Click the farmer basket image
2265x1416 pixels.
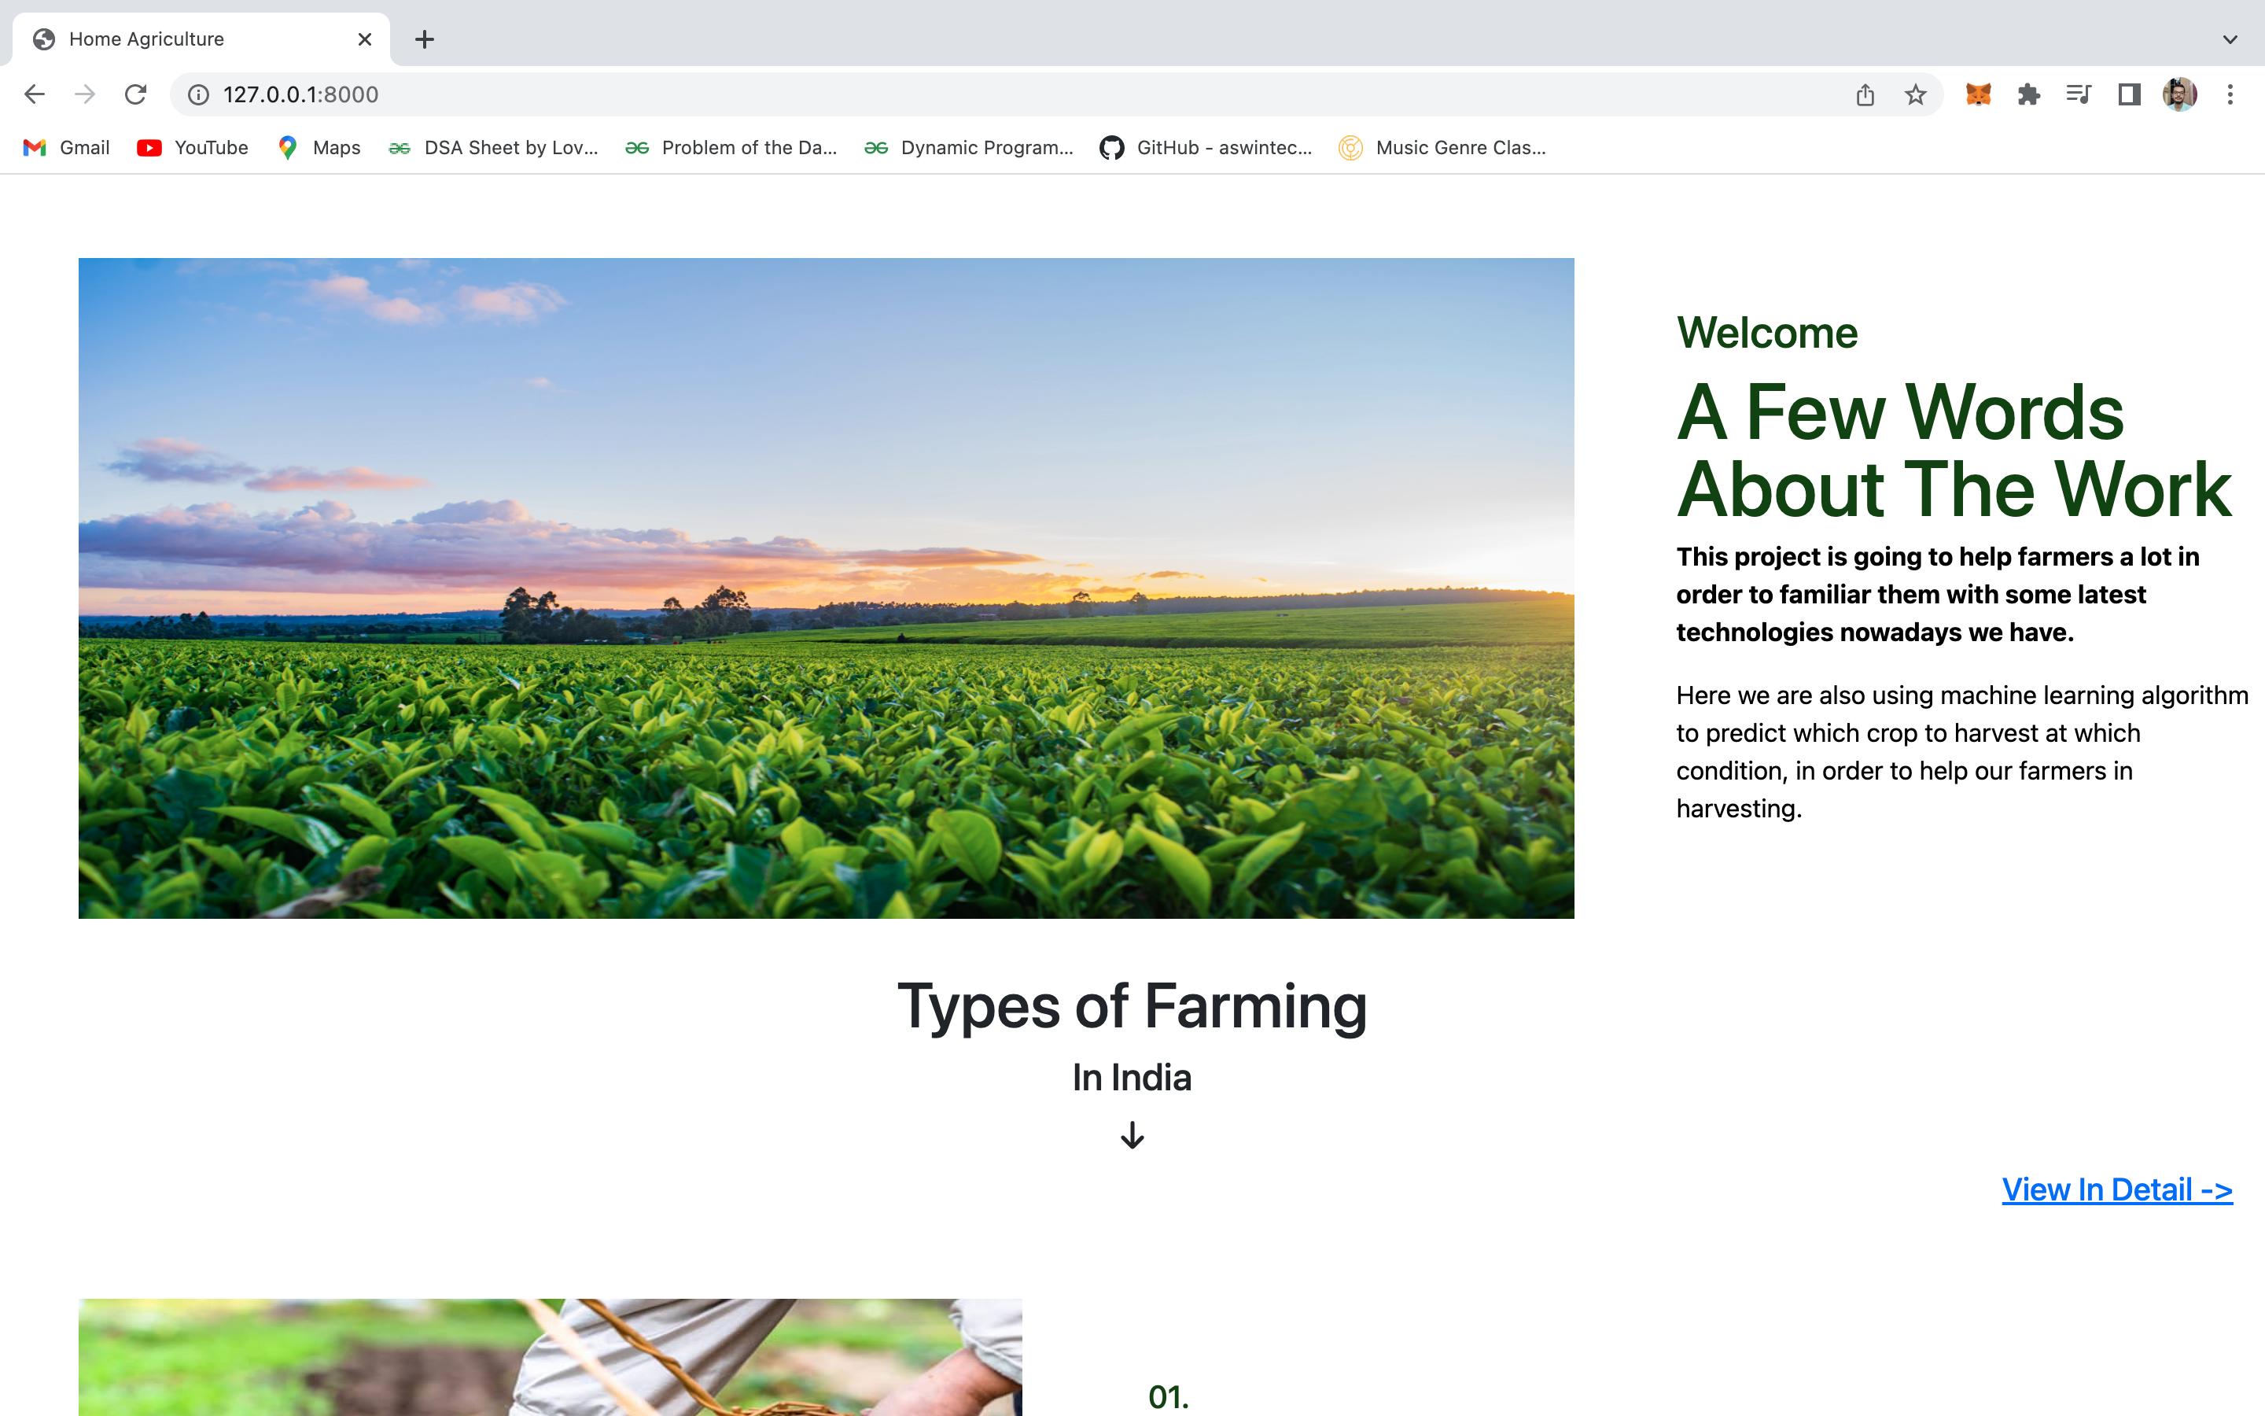tap(551, 1357)
